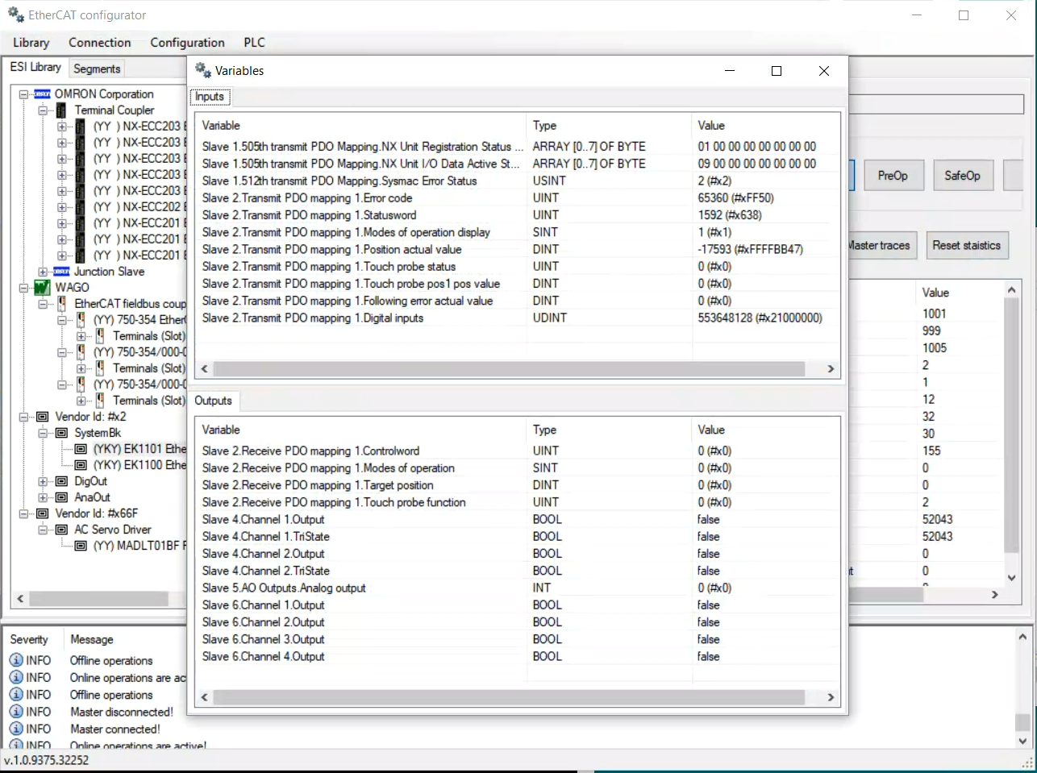Click the MADLT01BF servo device icon
Viewport: 1037px width, 773px height.
click(x=81, y=546)
